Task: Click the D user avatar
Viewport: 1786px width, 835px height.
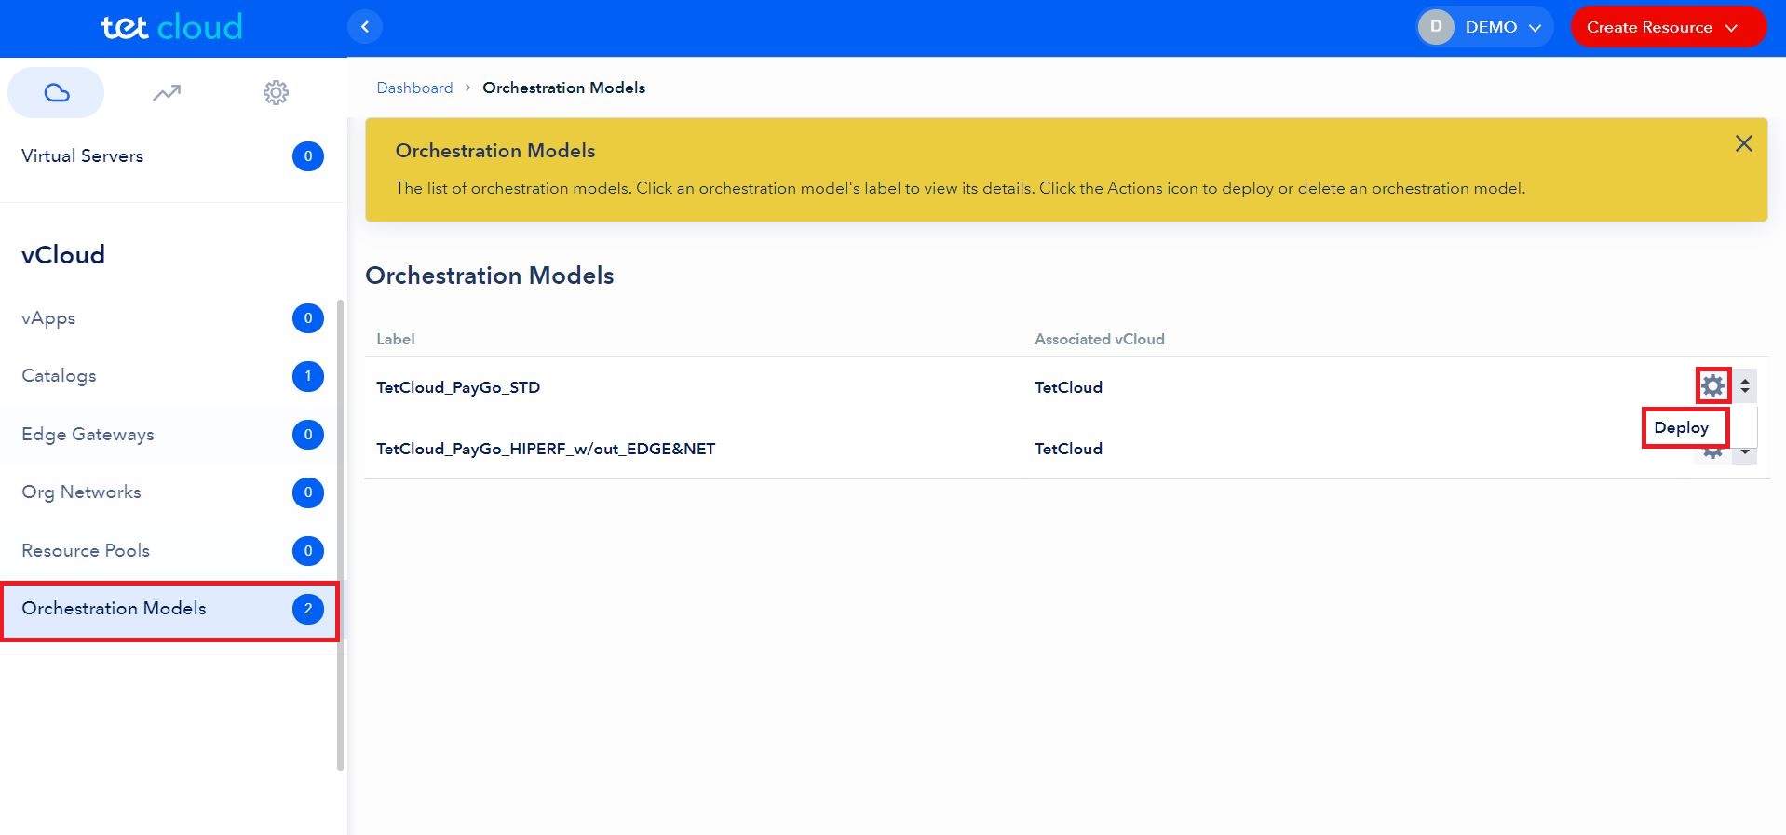Action: [1436, 27]
